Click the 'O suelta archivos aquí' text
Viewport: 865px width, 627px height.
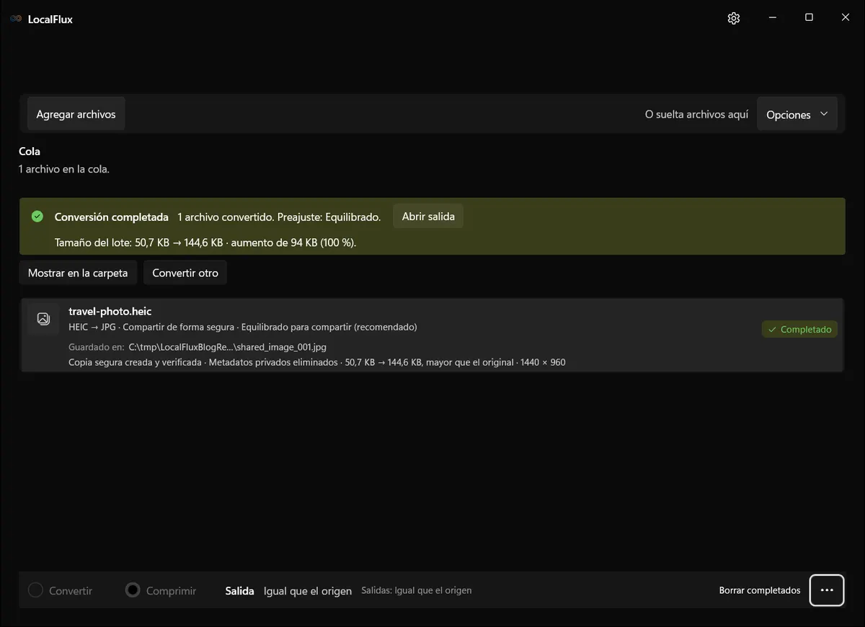pyautogui.click(x=696, y=114)
